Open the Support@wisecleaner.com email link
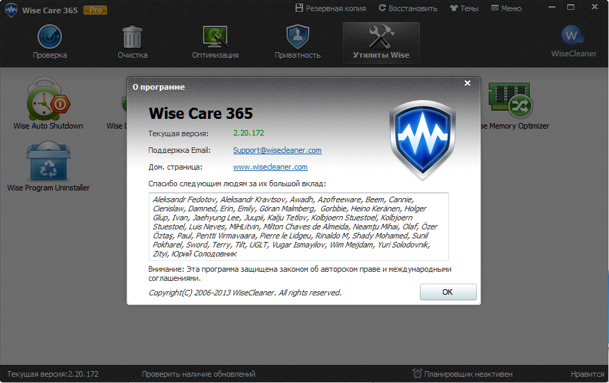Viewport: 609px width, 383px height. 277,150
